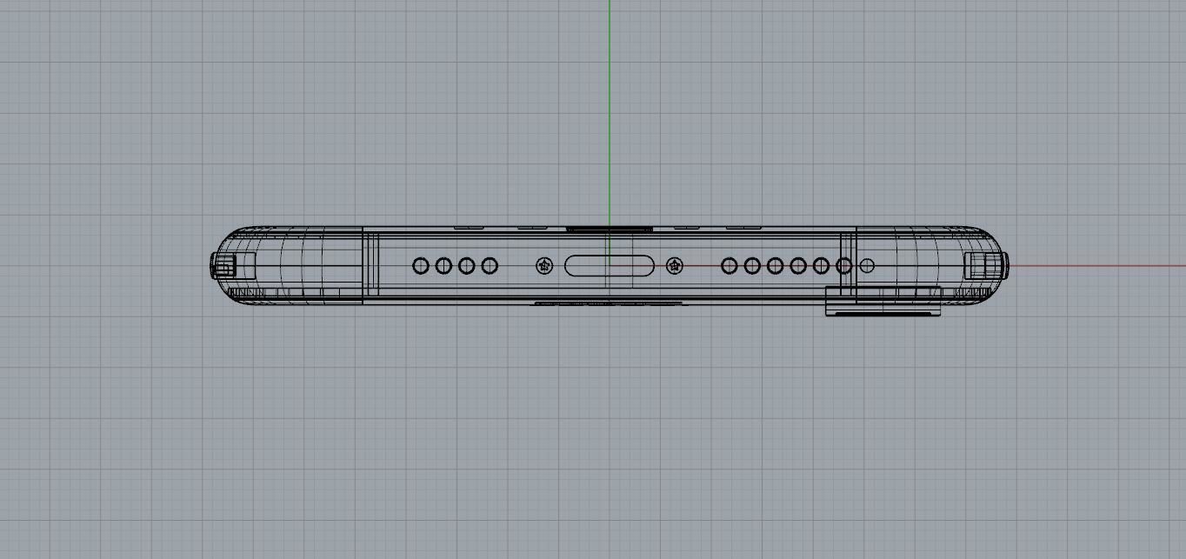1186x559 pixels.
Task: Select the thin-outlined microphone hole on right
Action: click(x=867, y=266)
